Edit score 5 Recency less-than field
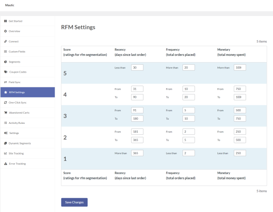 click(x=137, y=68)
